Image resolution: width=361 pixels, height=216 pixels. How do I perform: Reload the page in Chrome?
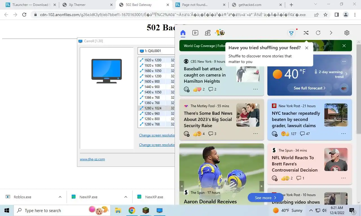coord(24,15)
